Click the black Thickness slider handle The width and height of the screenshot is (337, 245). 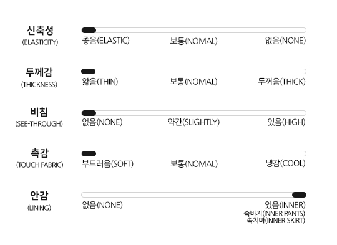(89, 71)
